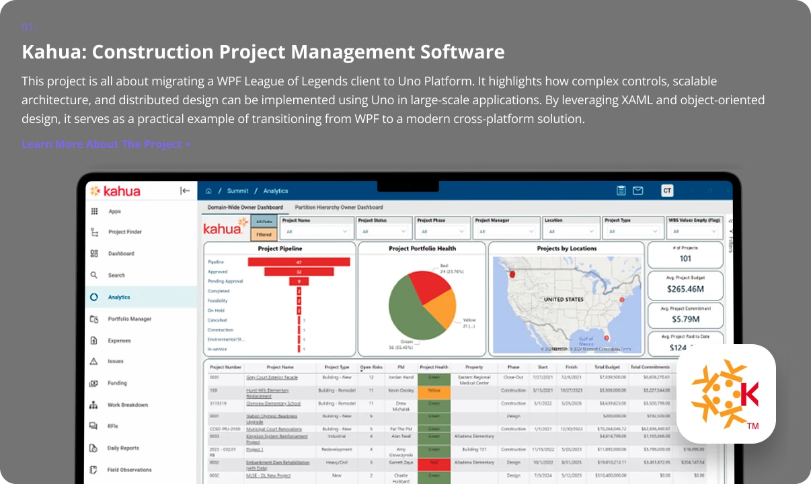Viewport: 811px width, 484px height.
Task: Open Learn More About The Project link
Action: (106, 144)
